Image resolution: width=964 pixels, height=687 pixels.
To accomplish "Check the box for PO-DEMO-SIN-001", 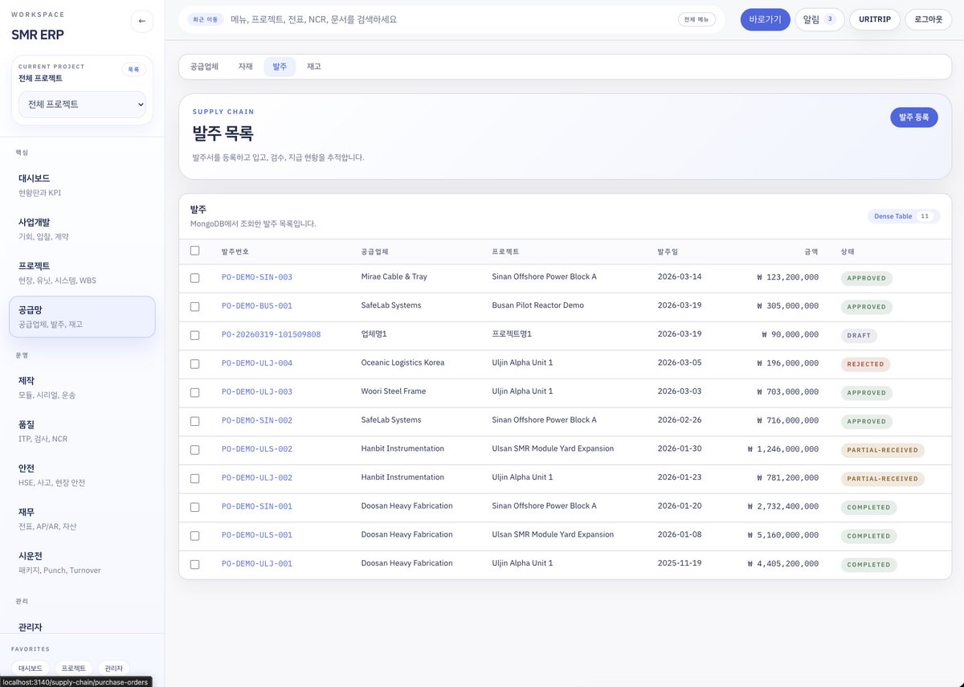I will [194, 507].
